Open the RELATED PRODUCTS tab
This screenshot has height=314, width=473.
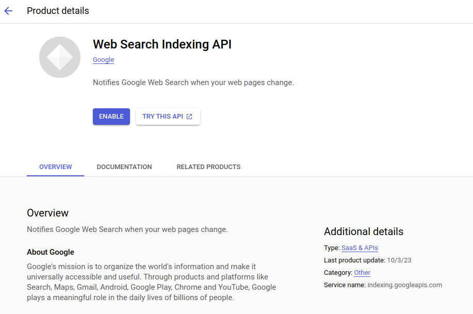pos(208,167)
